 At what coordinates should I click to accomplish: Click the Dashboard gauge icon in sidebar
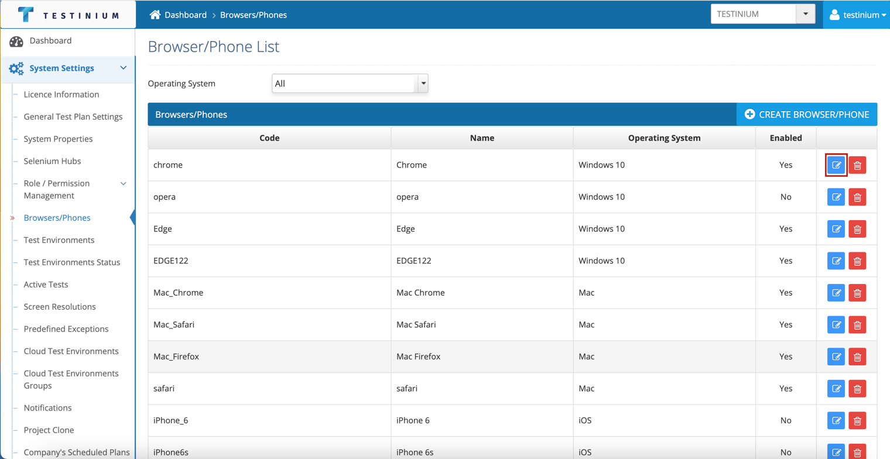coord(16,42)
